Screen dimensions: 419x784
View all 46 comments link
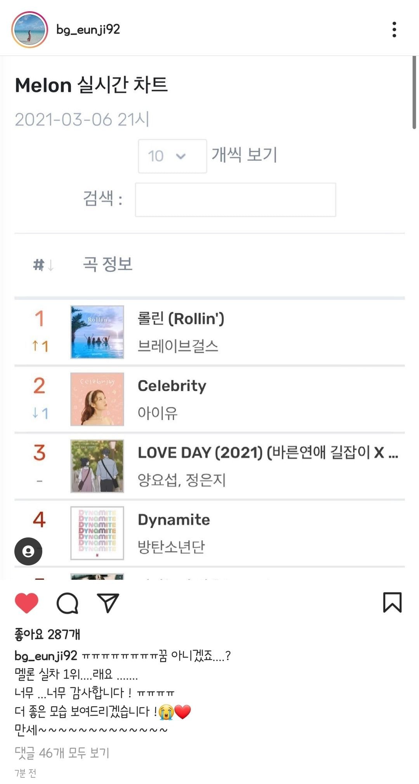(62, 753)
